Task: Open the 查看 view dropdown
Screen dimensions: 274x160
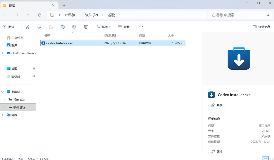Action: click(x=125, y=27)
